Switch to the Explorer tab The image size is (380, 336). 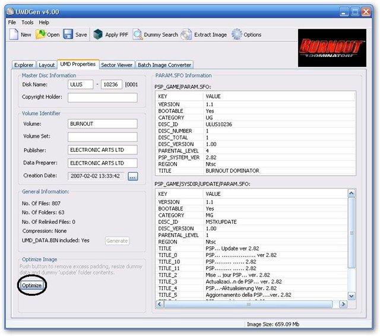point(24,65)
